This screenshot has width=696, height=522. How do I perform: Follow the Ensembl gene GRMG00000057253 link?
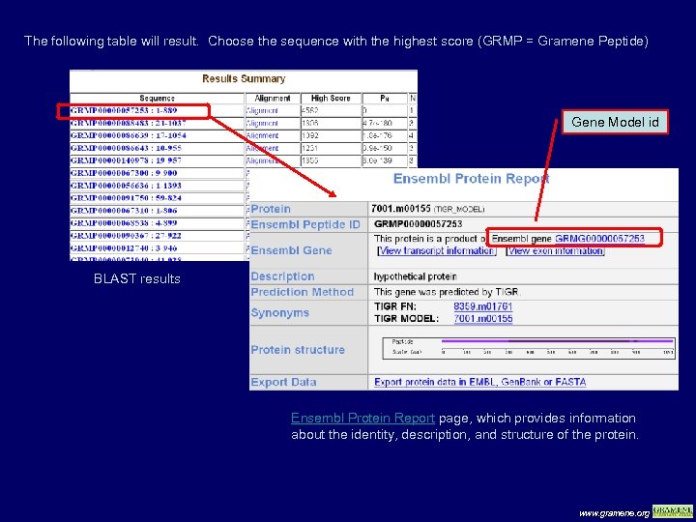click(599, 239)
